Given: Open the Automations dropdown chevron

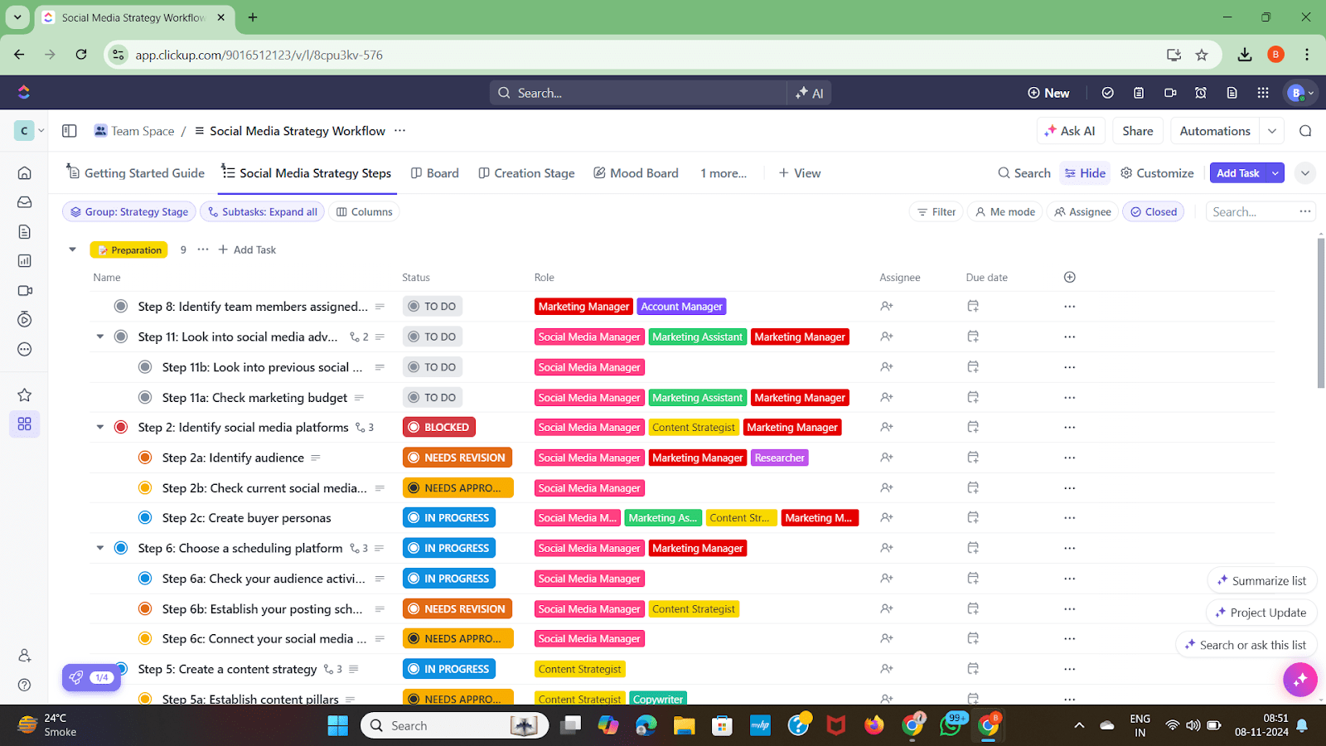Looking at the screenshot, I should click(1271, 131).
